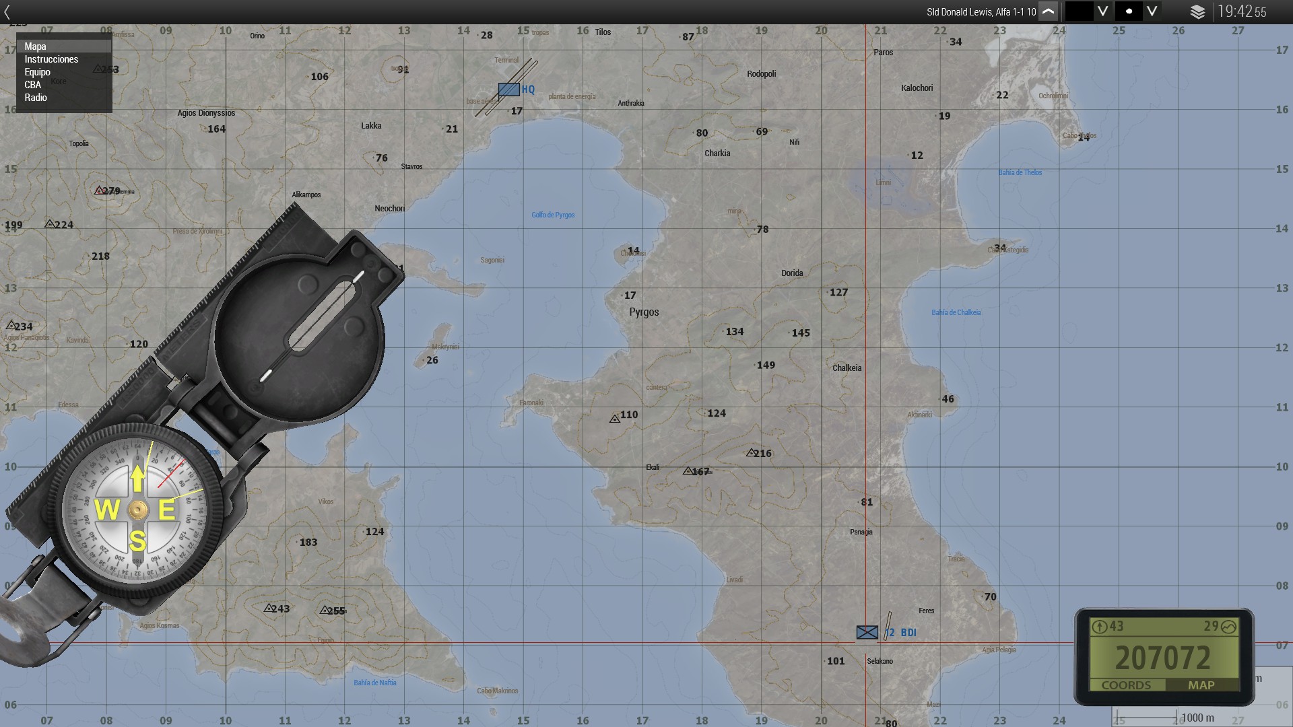This screenshot has height=727, width=1293.
Task: Click spot height 145
Action: (800, 333)
